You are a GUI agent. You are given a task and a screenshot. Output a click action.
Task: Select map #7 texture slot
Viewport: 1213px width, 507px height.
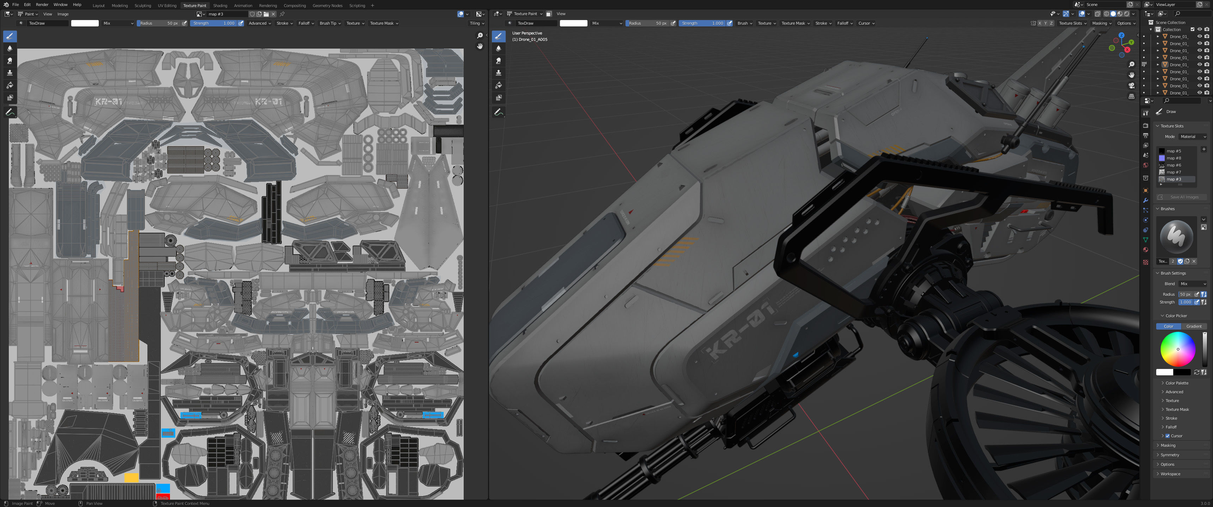[1174, 172]
